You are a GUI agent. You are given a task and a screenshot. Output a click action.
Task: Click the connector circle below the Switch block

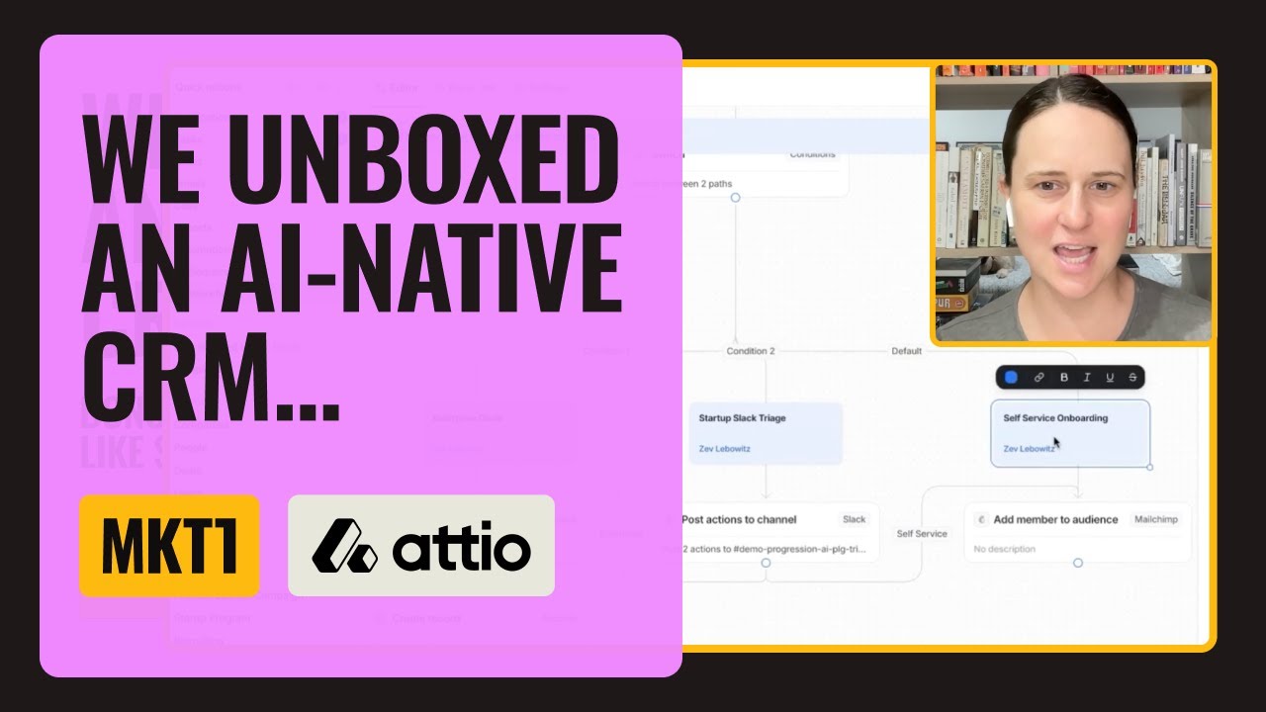click(735, 198)
